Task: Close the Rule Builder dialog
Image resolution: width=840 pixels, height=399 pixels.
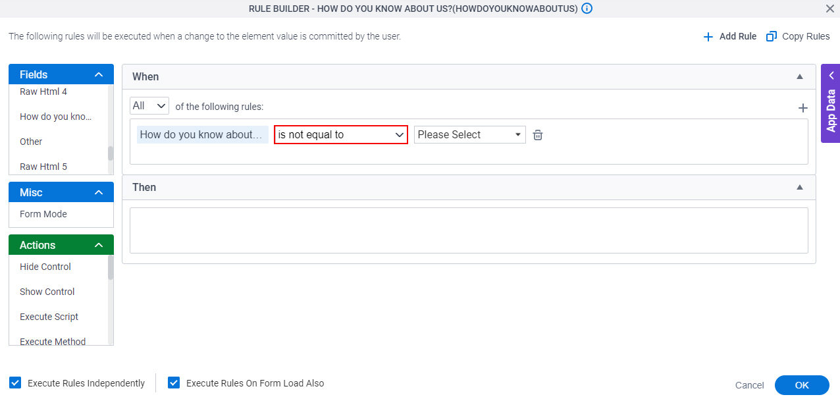Action: tap(829, 9)
